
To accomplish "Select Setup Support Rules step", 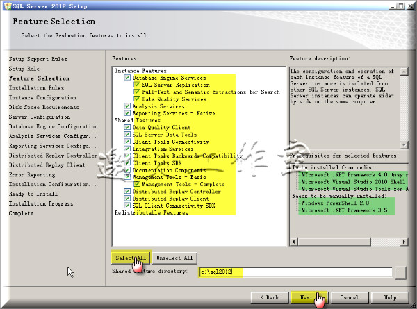I will (38, 59).
